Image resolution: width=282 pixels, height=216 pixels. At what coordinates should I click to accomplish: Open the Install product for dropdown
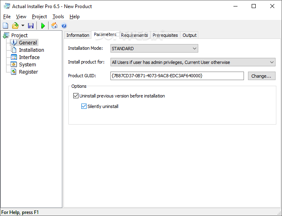click(193, 62)
